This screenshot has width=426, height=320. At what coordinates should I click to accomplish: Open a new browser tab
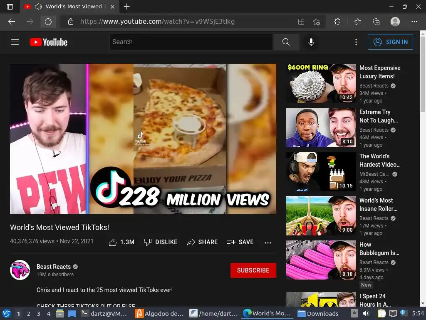(x=126, y=7)
